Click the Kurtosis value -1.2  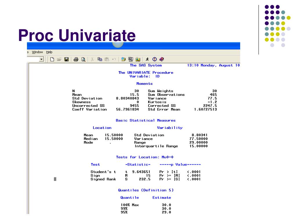coord(212,102)
